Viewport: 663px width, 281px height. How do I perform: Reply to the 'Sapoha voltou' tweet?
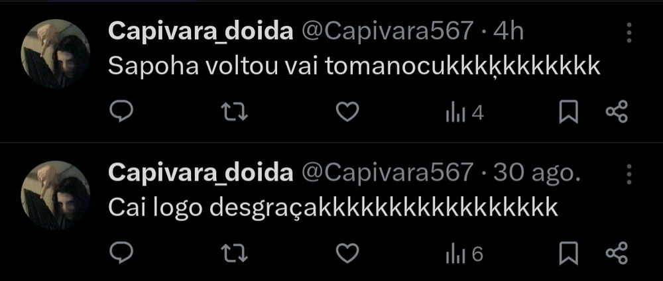121,113
